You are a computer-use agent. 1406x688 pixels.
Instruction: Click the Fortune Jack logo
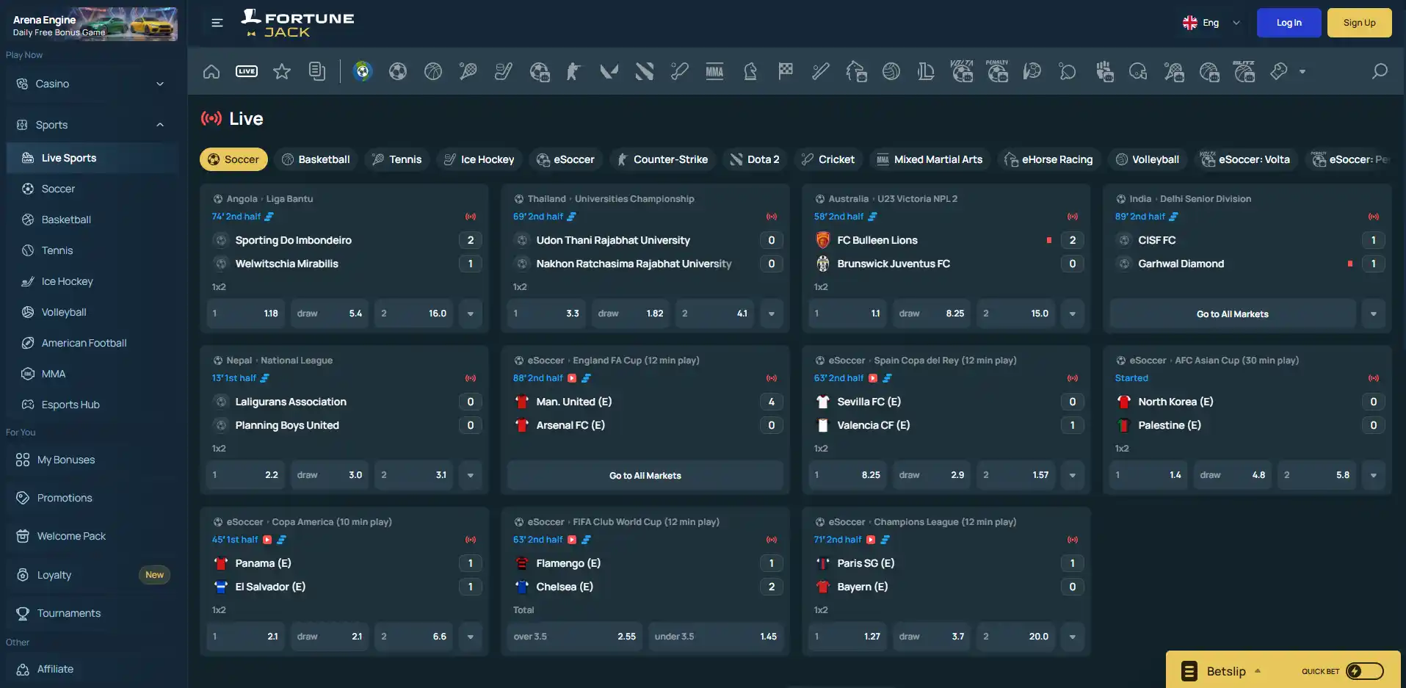coord(297,23)
